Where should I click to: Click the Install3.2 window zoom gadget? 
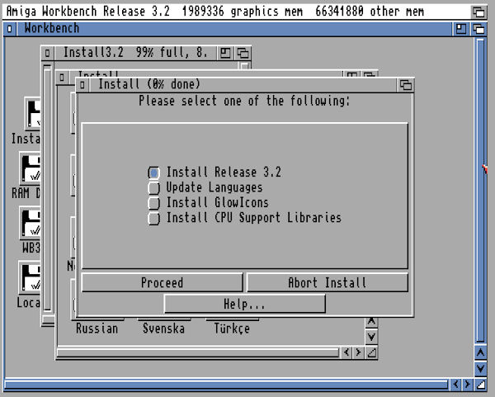pyautogui.click(x=225, y=53)
